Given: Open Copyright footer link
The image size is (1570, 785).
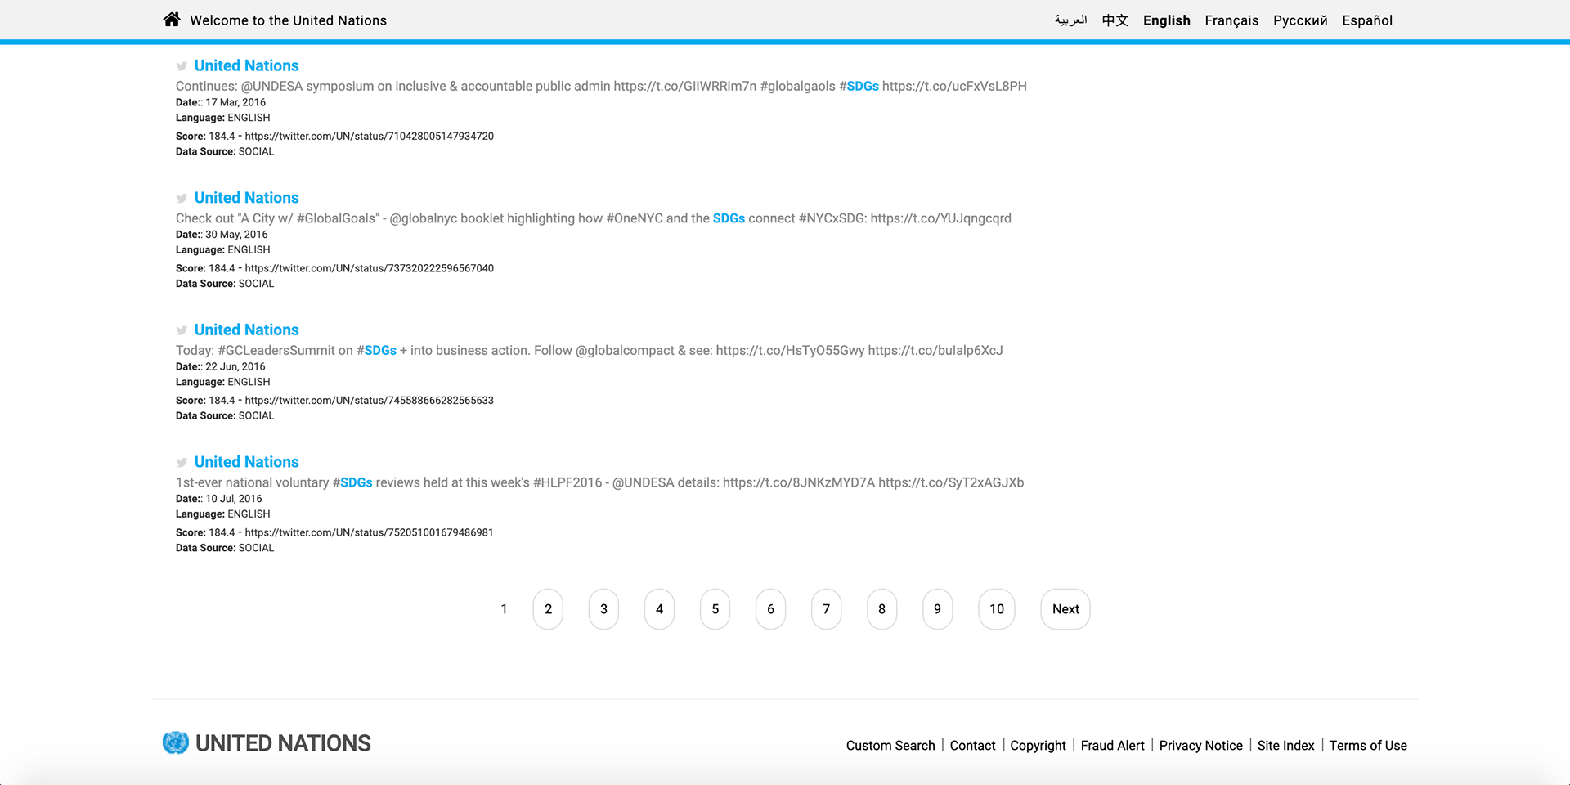Looking at the screenshot, I should [1038, 746].
